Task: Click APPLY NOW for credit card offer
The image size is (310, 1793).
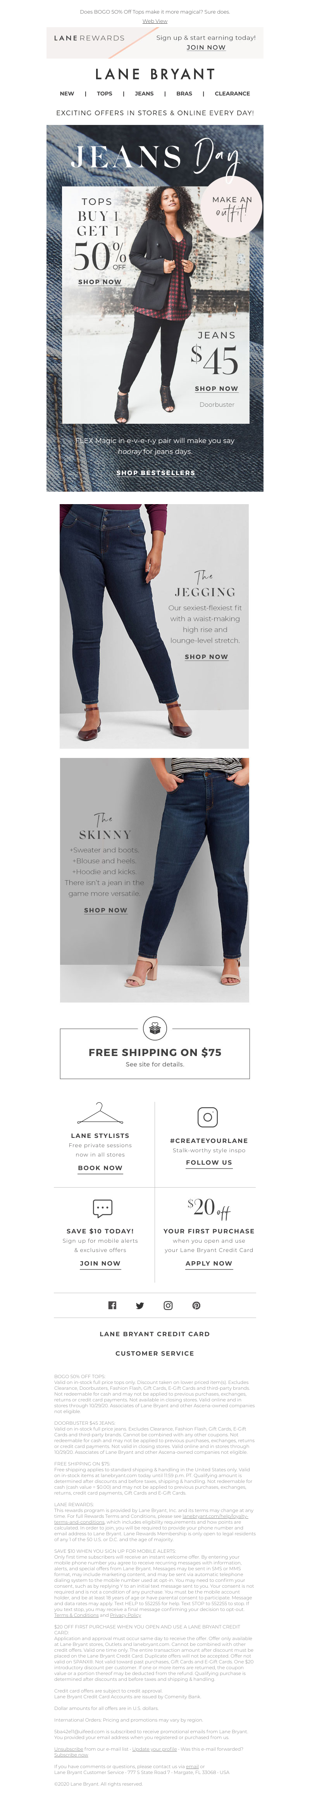Action: pyautogui.click(x=209, y=1262)
